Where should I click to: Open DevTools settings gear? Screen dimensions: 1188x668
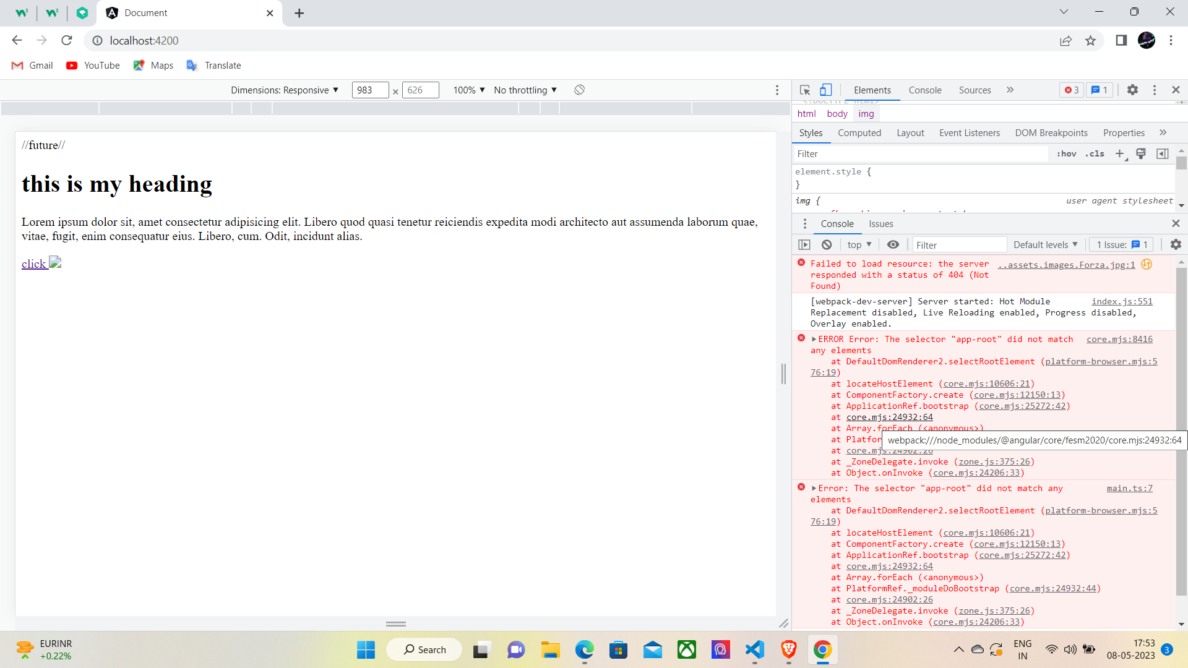pyautogui.click(x=1133, y=90)
